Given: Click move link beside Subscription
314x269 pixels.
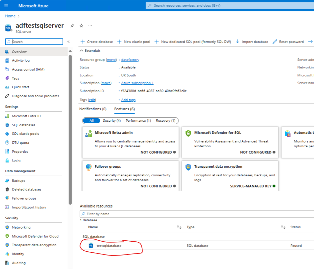Looking at the screenshot, I should [106, 83].
